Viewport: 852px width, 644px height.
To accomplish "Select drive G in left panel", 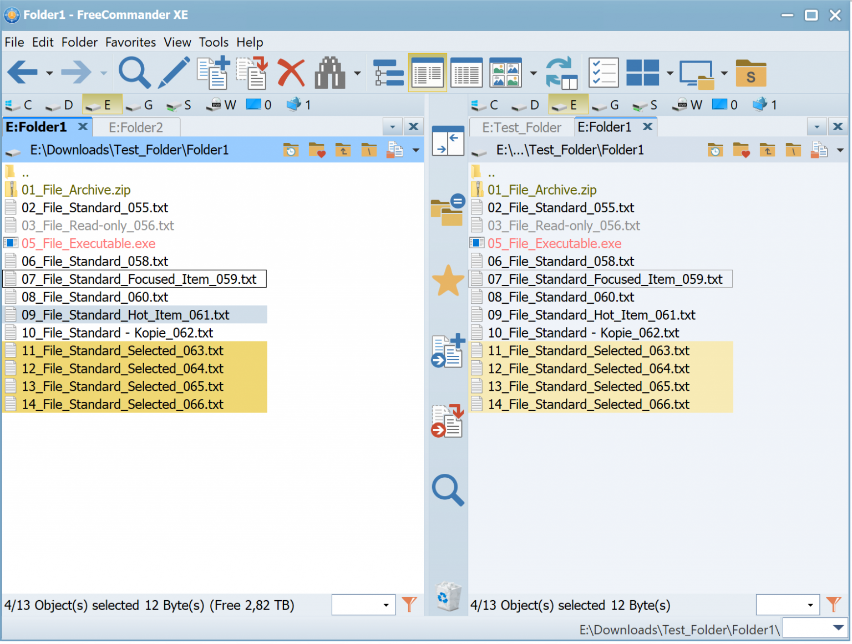I will [140, 105].
